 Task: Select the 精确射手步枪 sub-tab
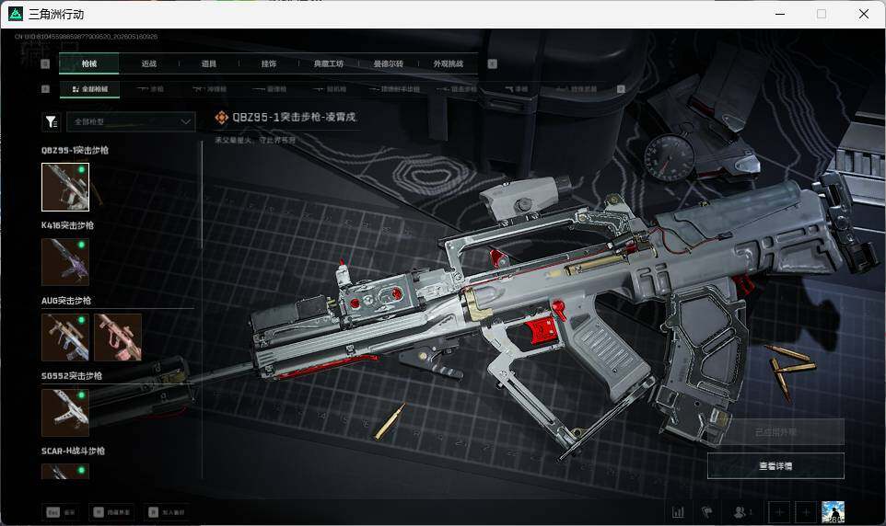tap(394, 89)
